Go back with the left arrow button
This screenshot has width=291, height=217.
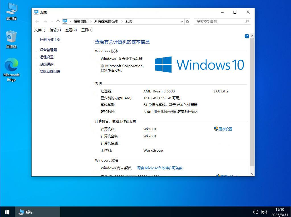coord(37,22)
